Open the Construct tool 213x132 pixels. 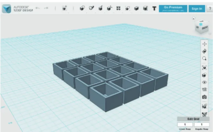coord(100,8)
